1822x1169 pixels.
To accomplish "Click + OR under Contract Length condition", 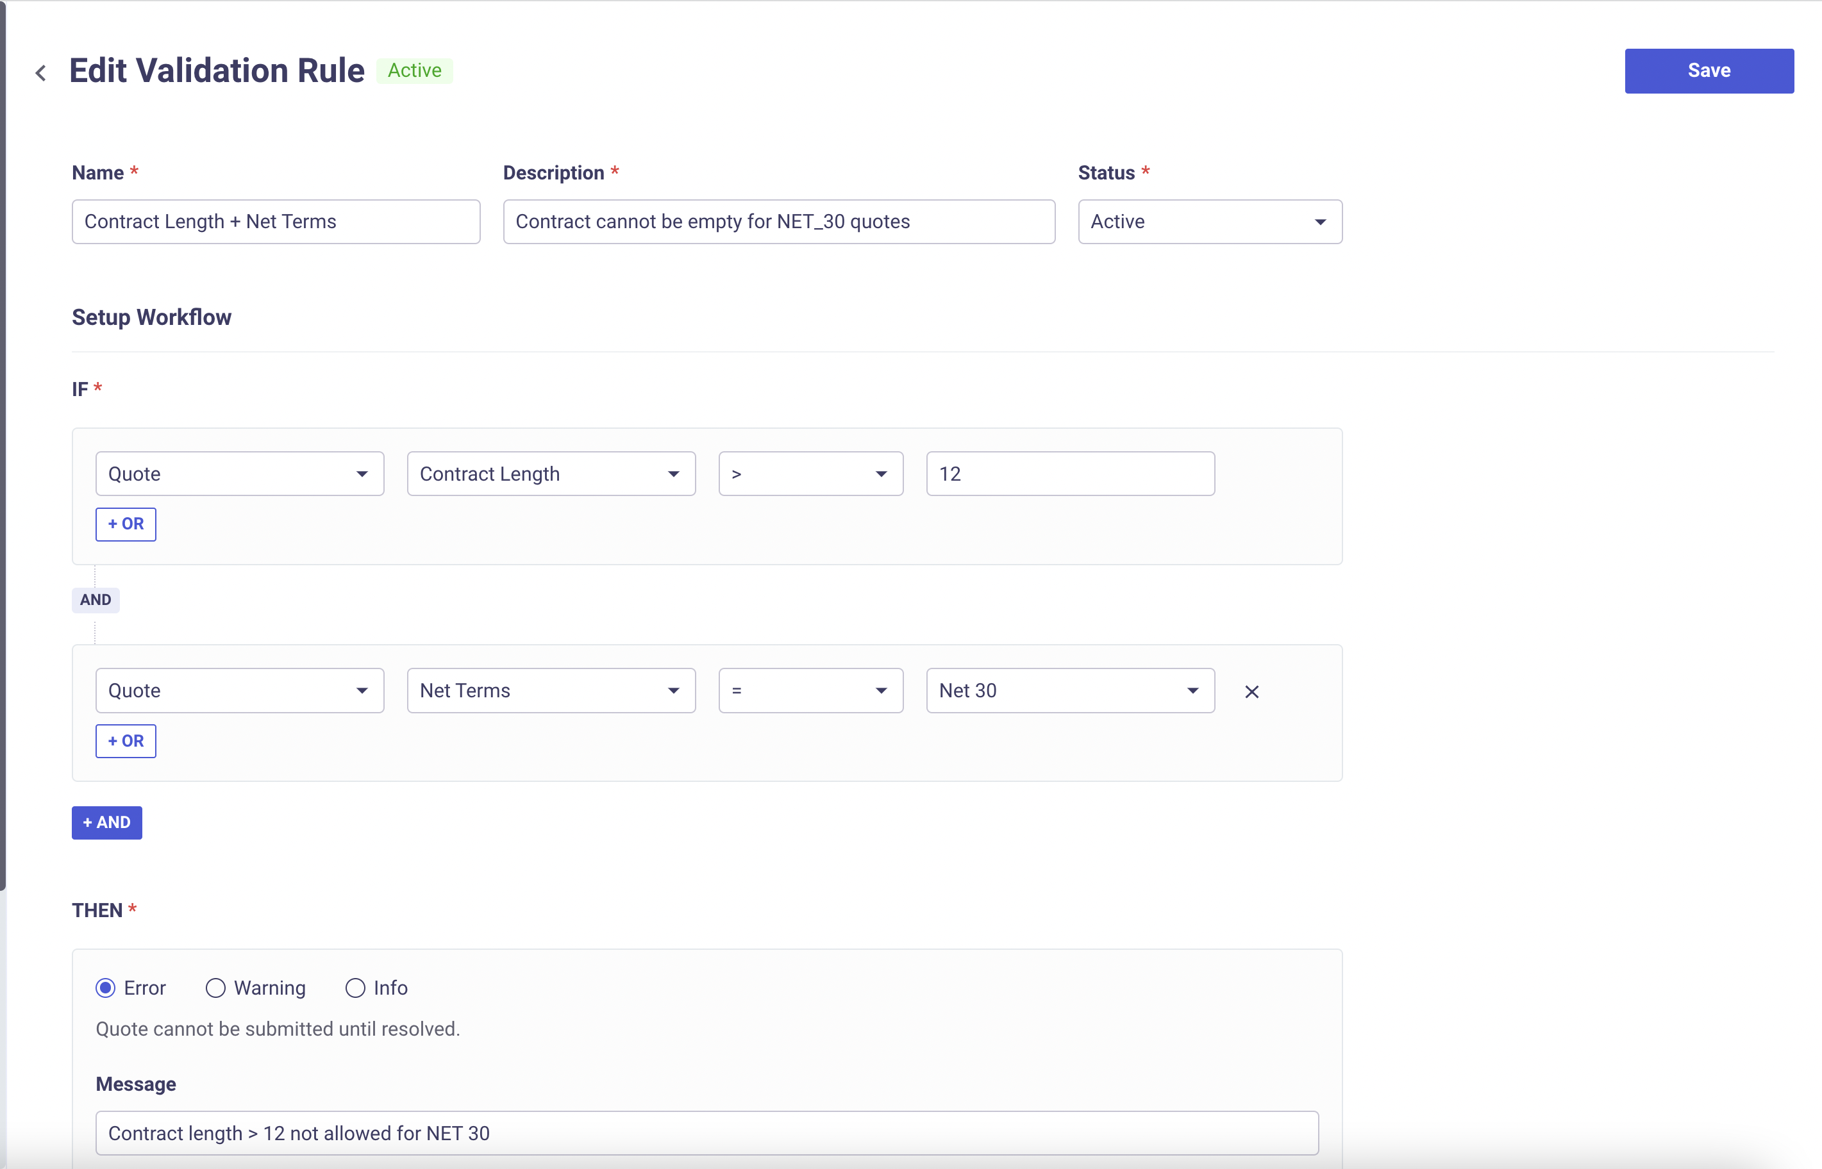I will (126, 524).
